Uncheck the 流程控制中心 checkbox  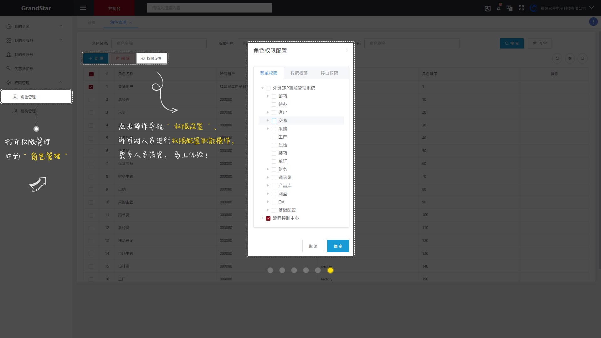pyautogui.click(x=268, y=218)
